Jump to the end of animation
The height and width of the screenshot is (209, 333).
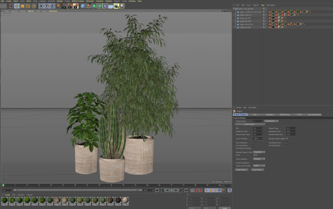tap(186, 191)
